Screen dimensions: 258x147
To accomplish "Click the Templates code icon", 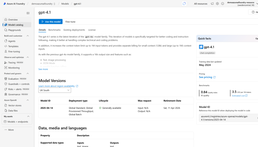I will tap(6, 46).
